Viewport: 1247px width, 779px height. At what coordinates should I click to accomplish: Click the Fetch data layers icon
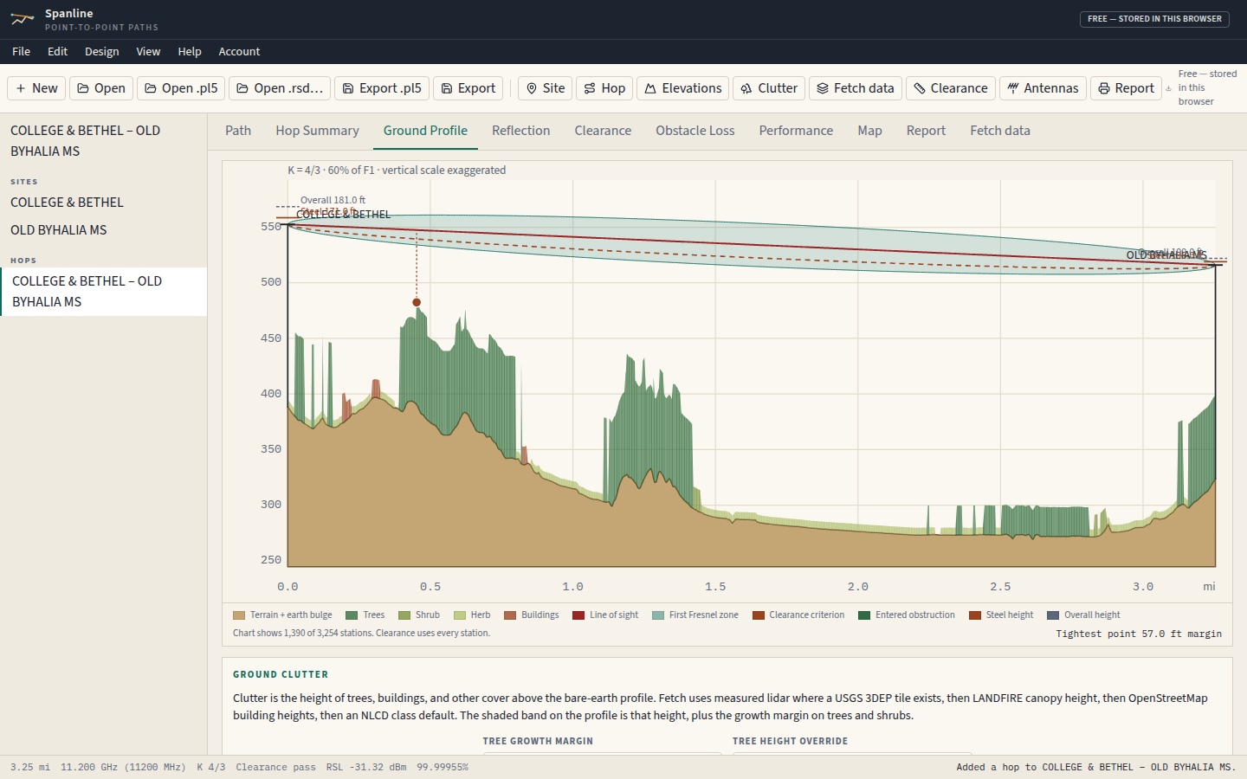coord(823,88)
